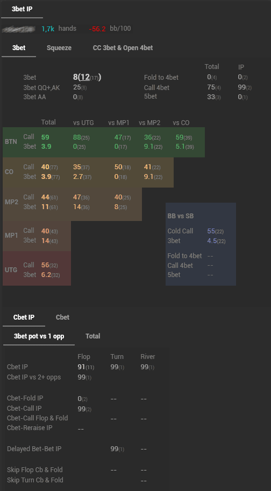Image resolution: width=271 pixels, height=491 pixels.
Task: Click the Flop Cbet IP value 91
Action: coord(81,366)
